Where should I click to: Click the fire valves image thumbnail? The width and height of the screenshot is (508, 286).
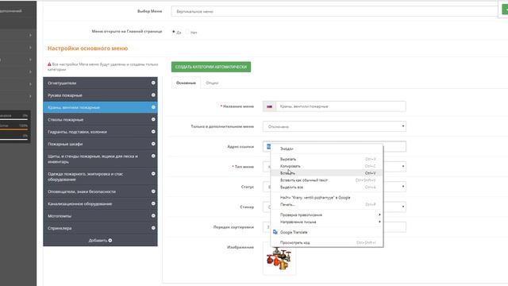point(279,258)
